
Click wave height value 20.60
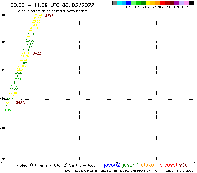point(30,40)
